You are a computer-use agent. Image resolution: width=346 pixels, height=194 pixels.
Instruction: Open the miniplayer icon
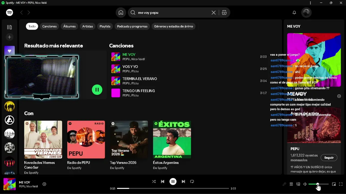(334, 184)
